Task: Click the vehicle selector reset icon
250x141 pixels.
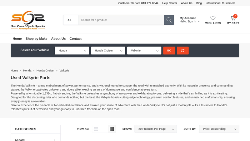Action: (x=183, y=50)
